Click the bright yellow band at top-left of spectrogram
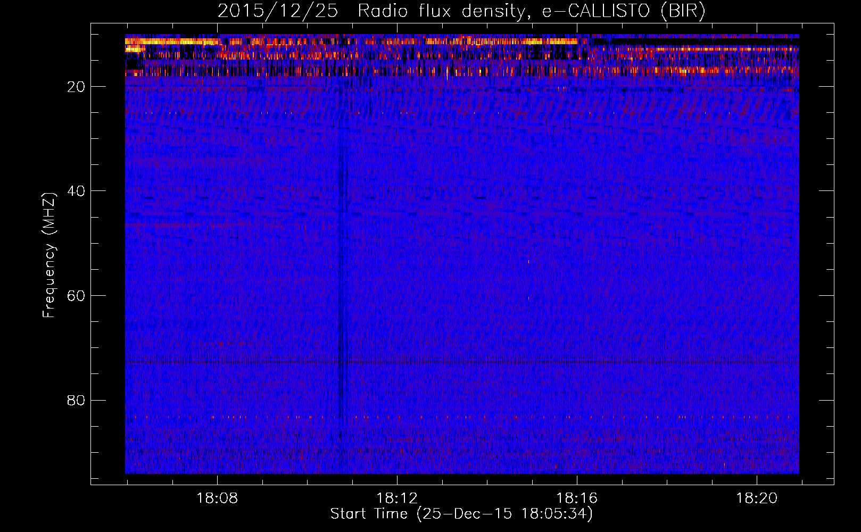 point(170,41)
